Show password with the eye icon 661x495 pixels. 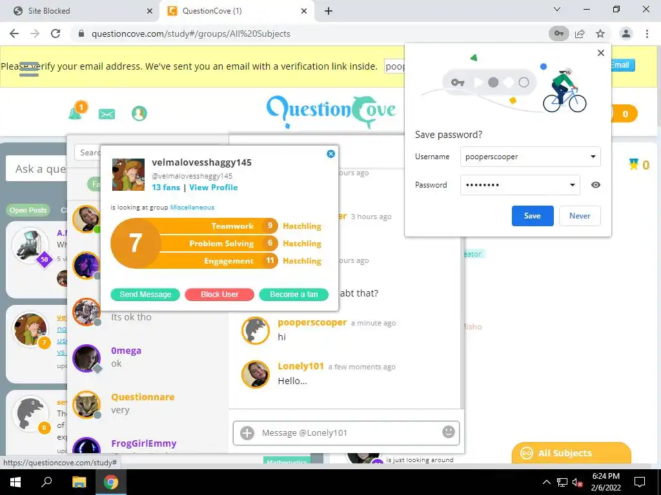coord(596,185)
